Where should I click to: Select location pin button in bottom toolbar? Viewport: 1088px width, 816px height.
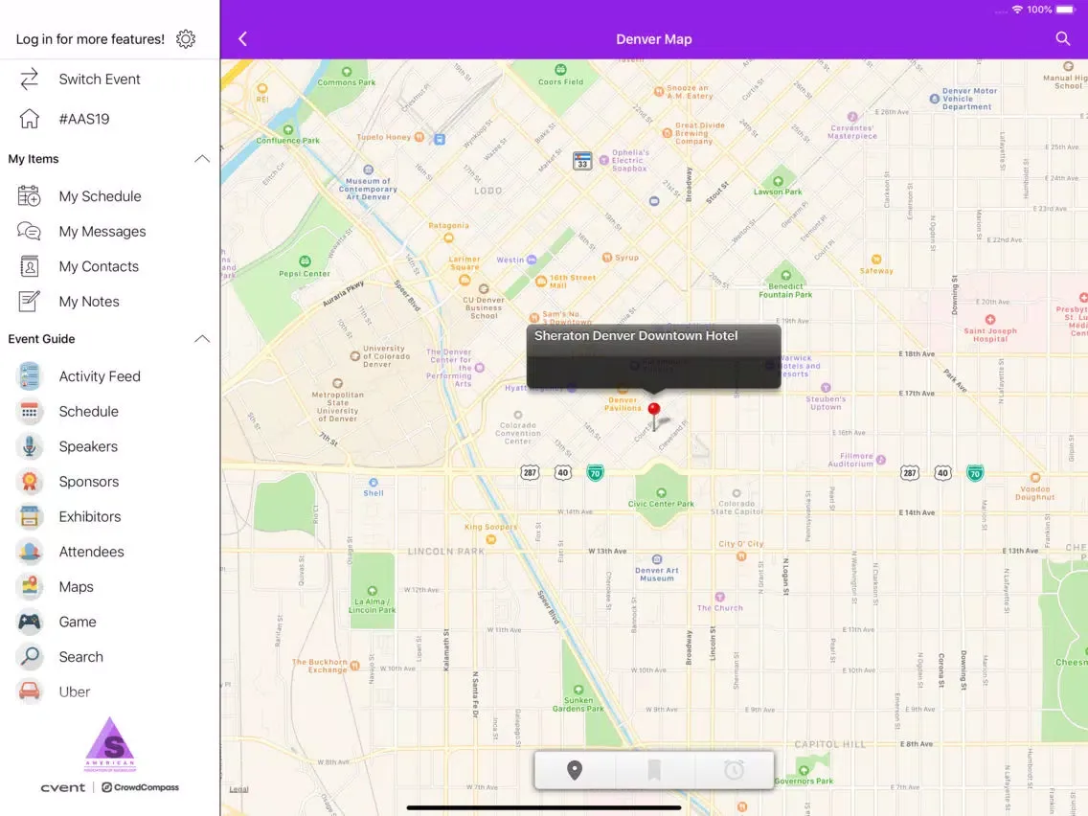575,770
